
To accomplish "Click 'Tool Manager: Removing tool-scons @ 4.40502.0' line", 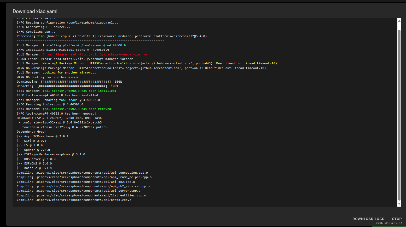I will pos(58,100).
